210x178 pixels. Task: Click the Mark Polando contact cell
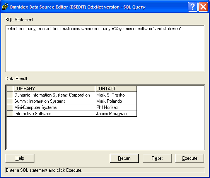click(x=116, y=101)
